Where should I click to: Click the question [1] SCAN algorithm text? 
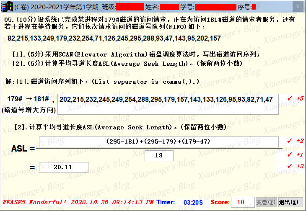pyautogui.click(x=136, y=54)
